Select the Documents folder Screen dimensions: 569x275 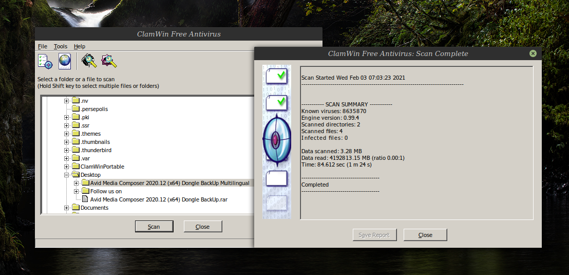[x=94, y=208]
